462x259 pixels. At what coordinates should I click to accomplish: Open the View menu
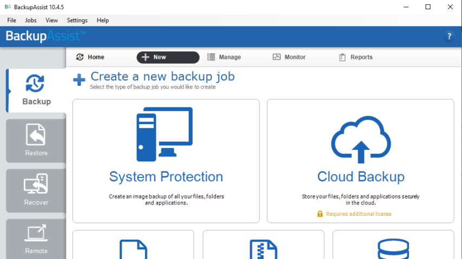[51, 21]
